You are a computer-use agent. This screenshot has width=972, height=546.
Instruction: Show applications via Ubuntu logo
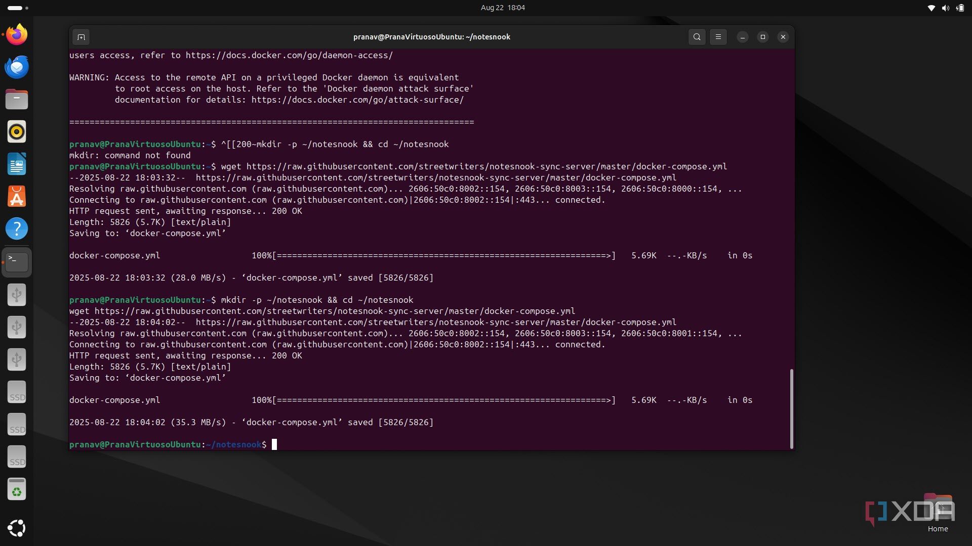pyautogui.click(x=17, y=528)
